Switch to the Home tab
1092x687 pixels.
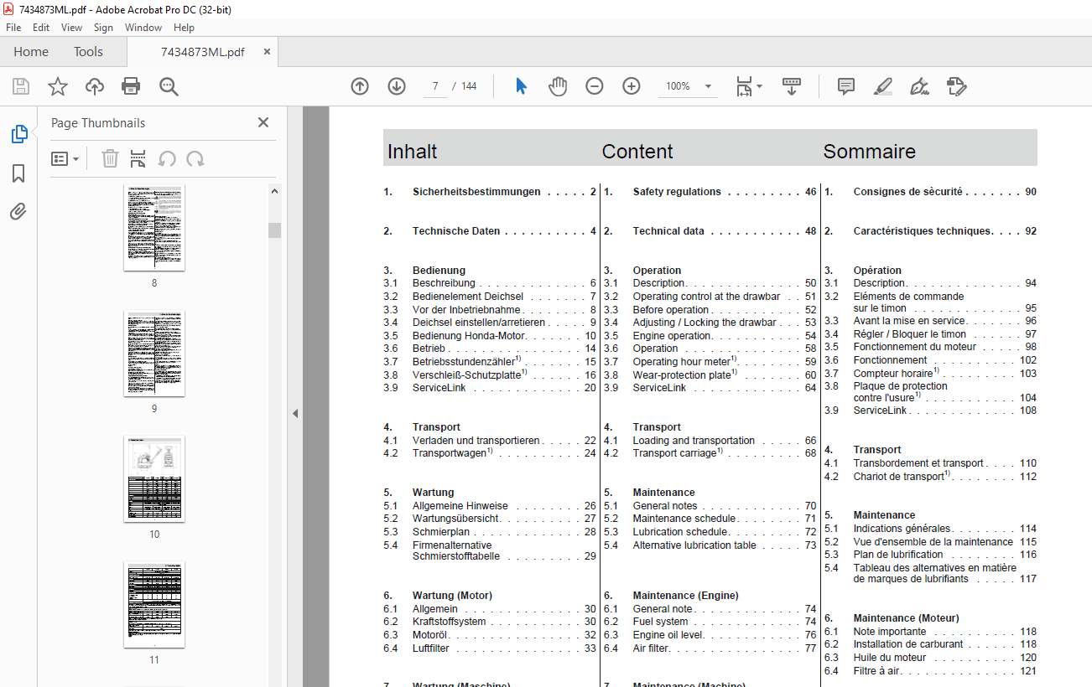31,52
